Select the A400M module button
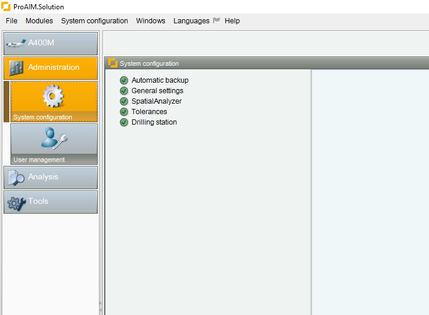Image resolution: width=429 pixels, height=315 pixels. pos(51,44)
